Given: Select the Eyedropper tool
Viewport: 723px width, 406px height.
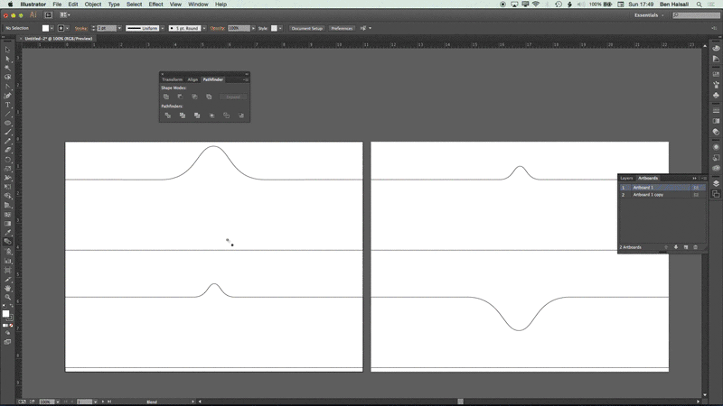Looking at the screenshot, I should pyautogui.click(x=7, y=233).
